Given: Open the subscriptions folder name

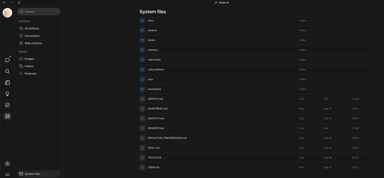Looking at the screenshot, I should coord(156,69).
